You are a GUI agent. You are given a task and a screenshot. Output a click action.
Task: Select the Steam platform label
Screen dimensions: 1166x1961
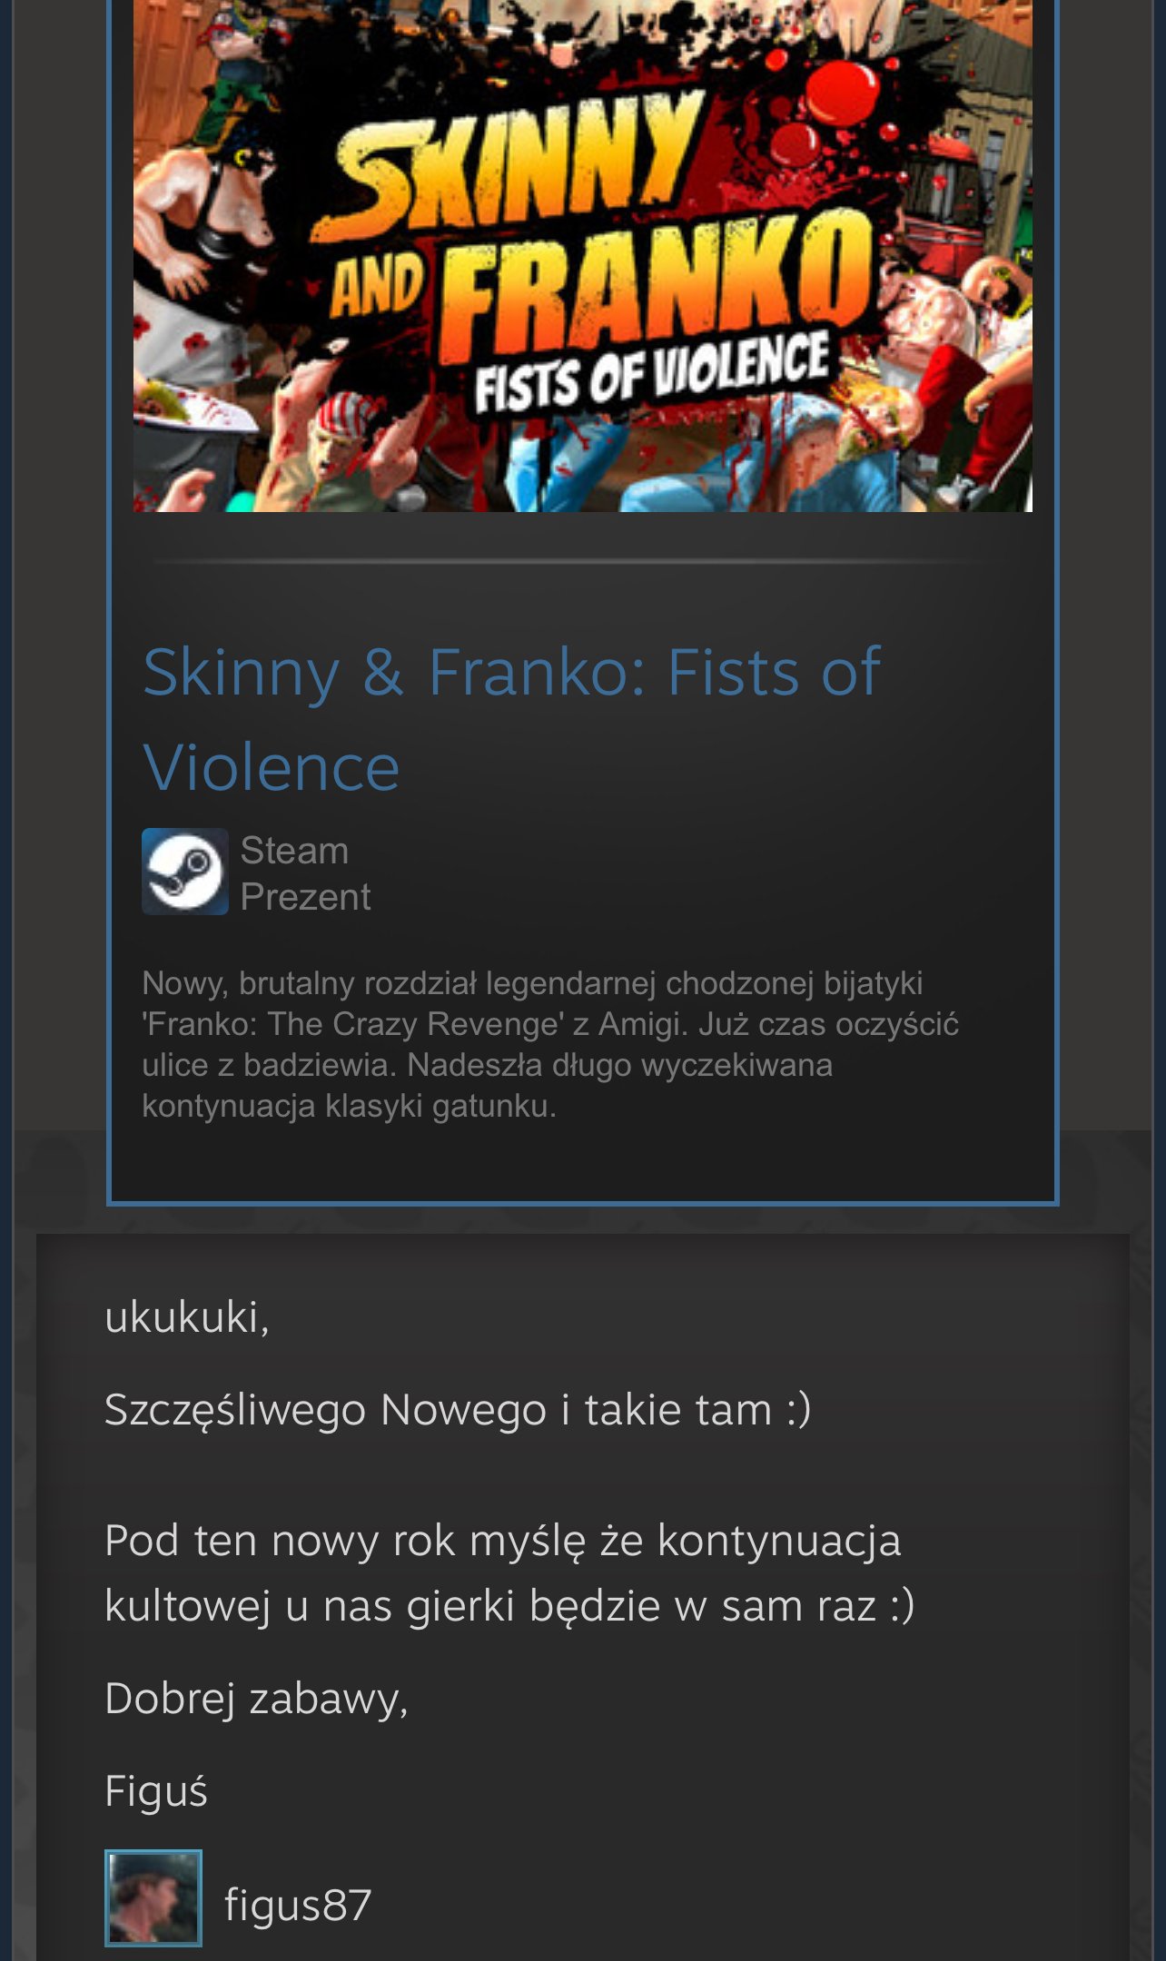tap(294, 851)
